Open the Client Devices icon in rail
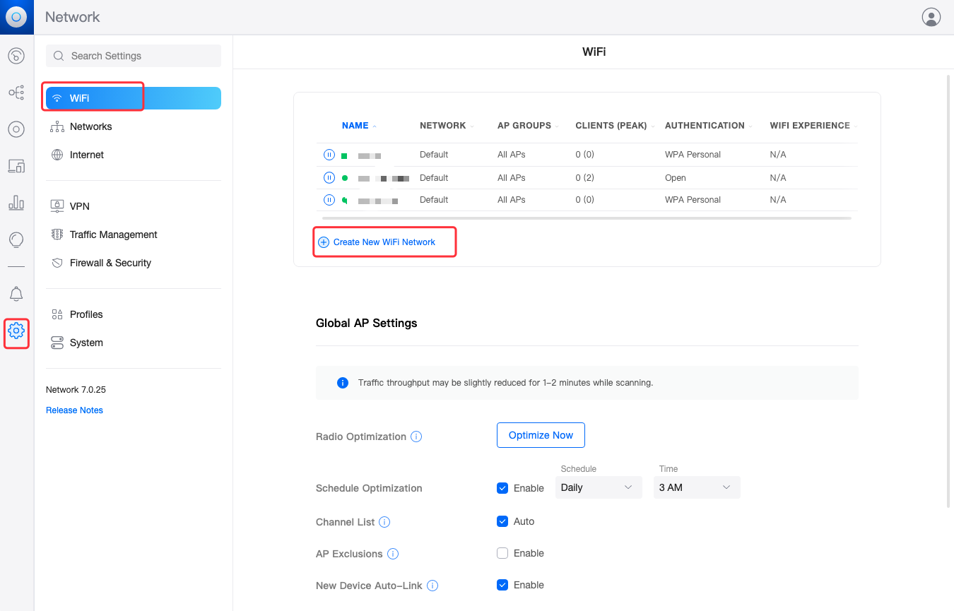Viewport: 954px width, 611px height. [16, 166]
